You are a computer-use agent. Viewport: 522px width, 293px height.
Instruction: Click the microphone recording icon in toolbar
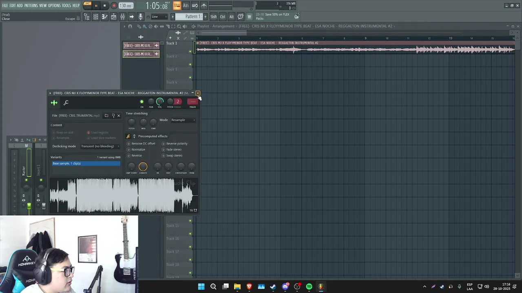pos(140,17)
